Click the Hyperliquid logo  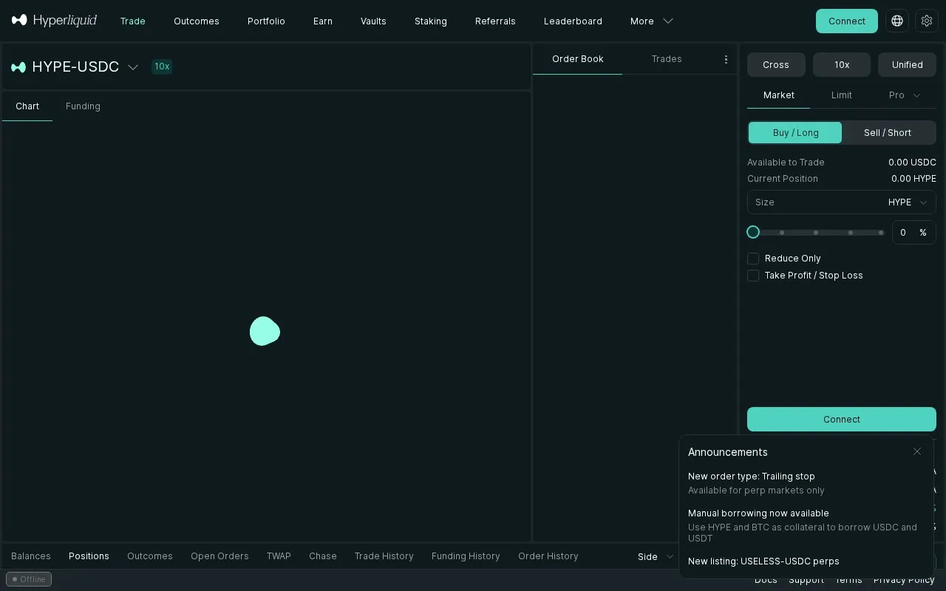point(54,21)
